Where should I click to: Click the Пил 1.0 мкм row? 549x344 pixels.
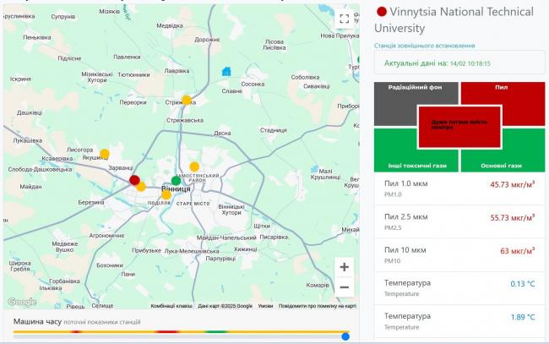[459, 188]
